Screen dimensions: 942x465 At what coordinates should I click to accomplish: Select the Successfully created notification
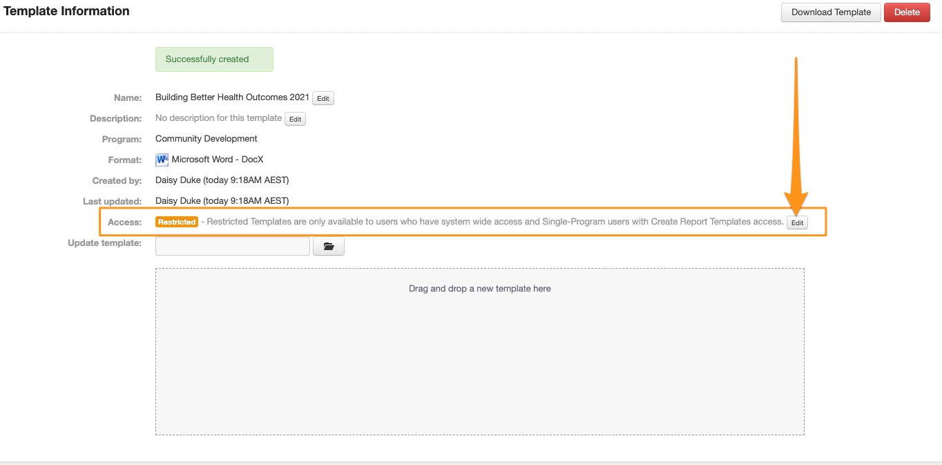coord(214,59)
